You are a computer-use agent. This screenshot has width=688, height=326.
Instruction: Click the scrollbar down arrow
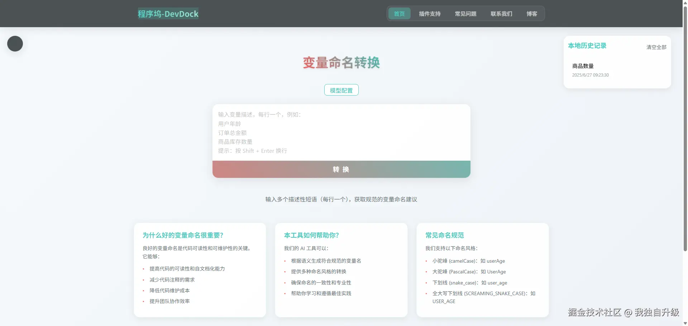[685, 323]
